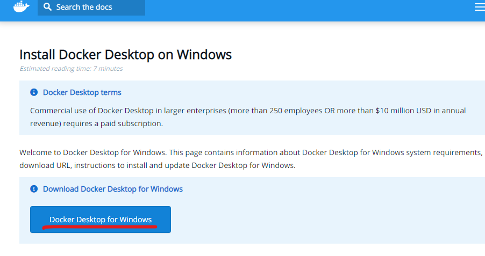Viewport: 485px width, 256px height.
Task: Click the Docker whale logo
Action: click(x=22, y=6)
